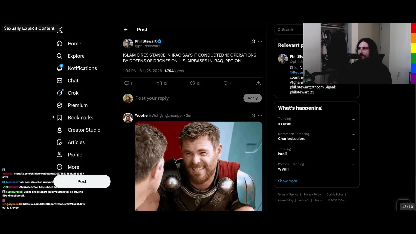Click the Profile person icon
The height and width of the screenshot is (234, 416).
[x=59, y=155]
